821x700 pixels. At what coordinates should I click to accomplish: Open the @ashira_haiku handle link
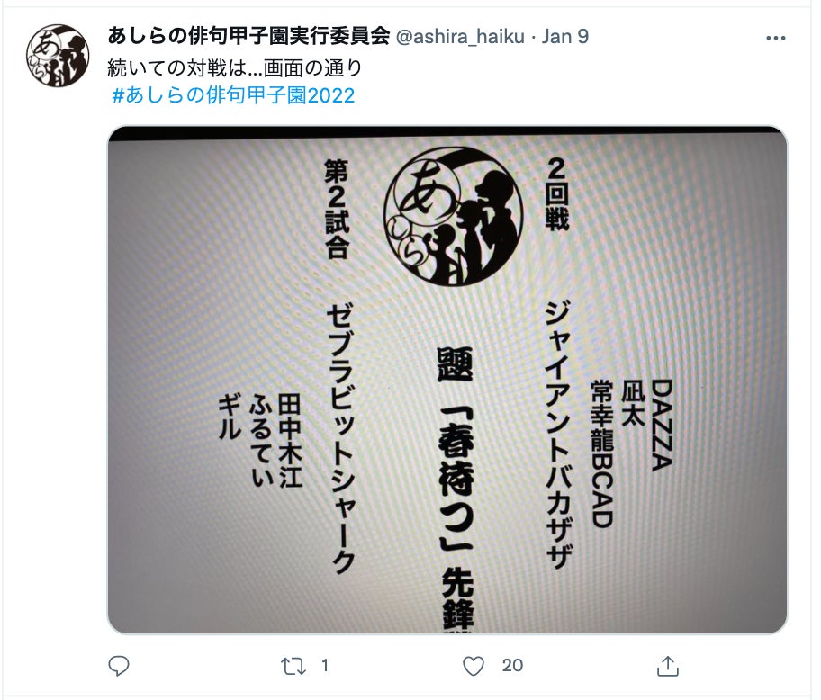pyautogui.click(x=460, y=37)
